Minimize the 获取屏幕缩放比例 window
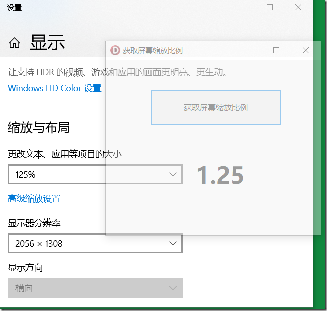327x311 pixels. click(247, 50)
